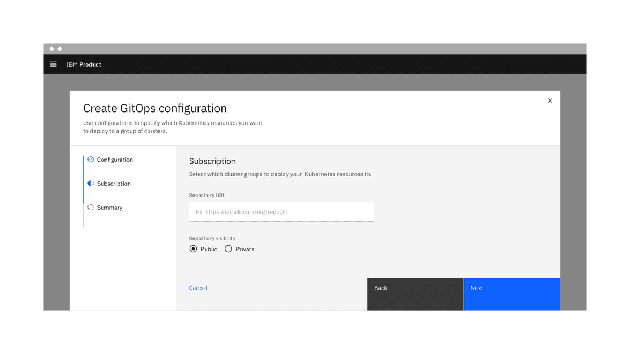
Task: Click the Back button
Action: coord(415,294)
